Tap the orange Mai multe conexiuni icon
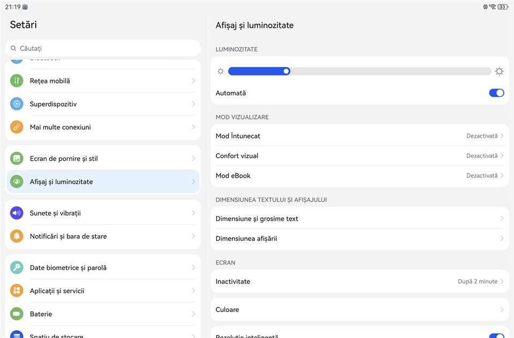514x338 pixels. tap(17, 127)
